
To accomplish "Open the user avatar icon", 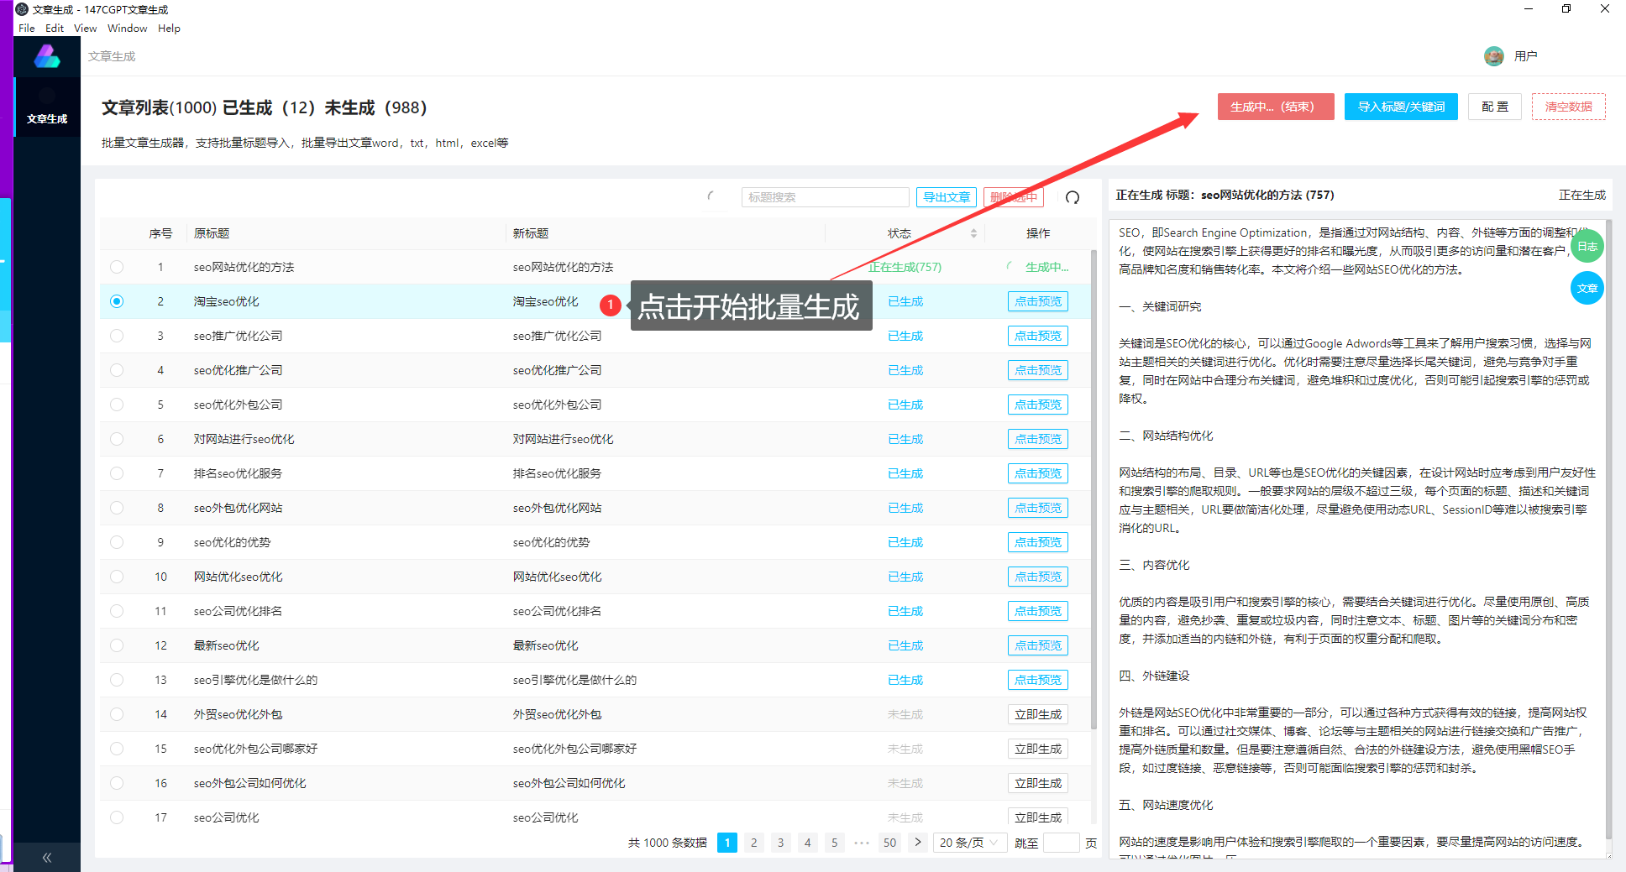I will [x=1493, y=56].
